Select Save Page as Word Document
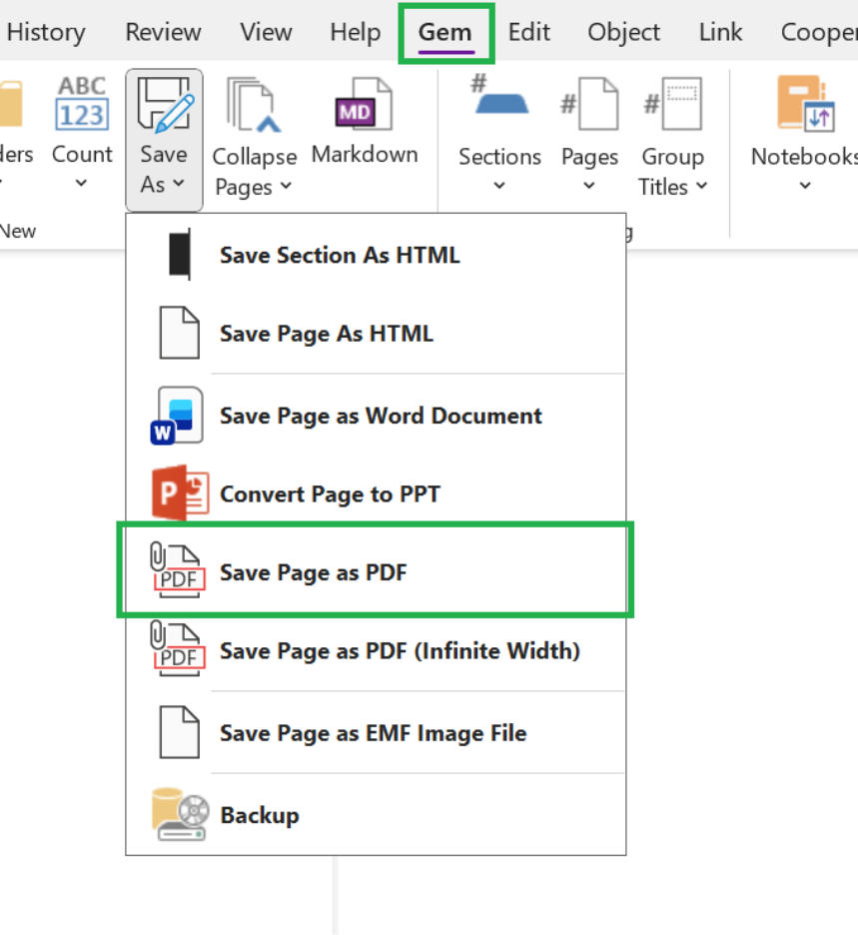This screenshot has width=858, height=935. pos(377,416)
